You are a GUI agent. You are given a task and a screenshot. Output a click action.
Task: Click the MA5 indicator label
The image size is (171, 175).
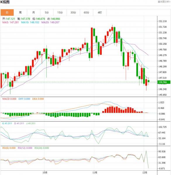11,22
